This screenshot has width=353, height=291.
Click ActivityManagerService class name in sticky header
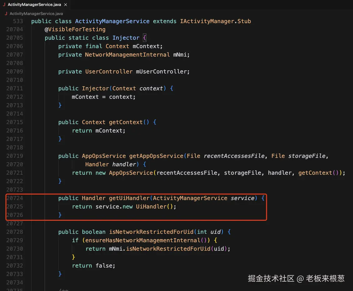[112, 21]
